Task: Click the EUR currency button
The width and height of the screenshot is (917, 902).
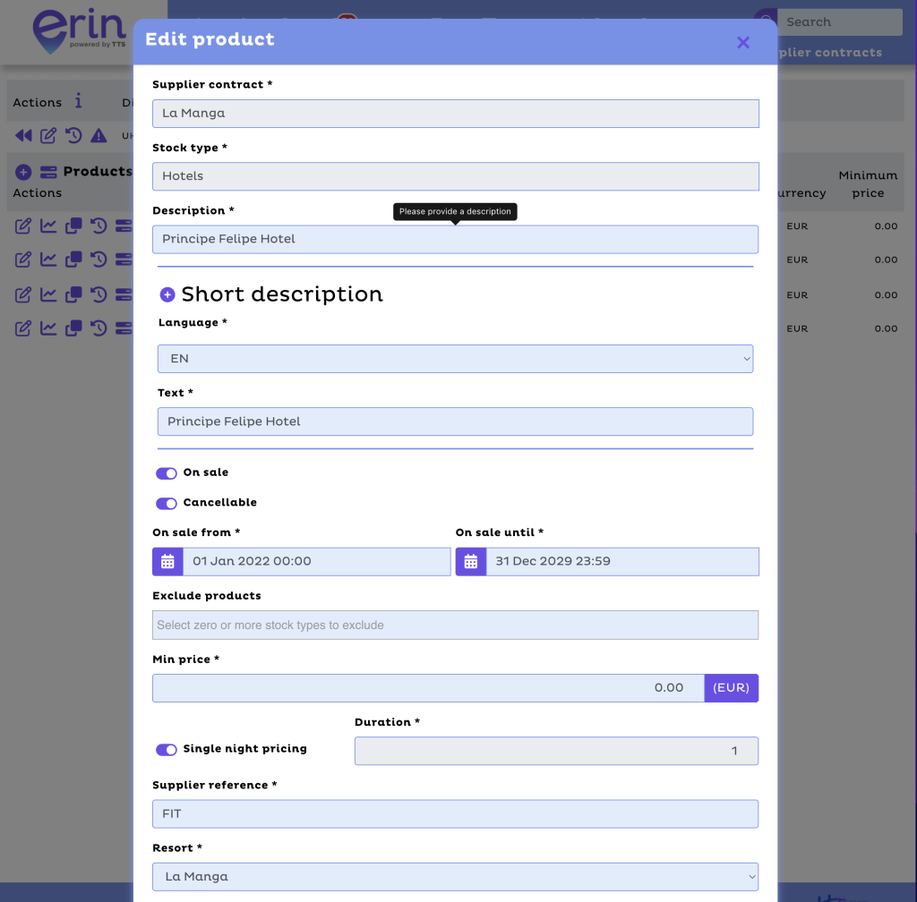Action: 731,687
